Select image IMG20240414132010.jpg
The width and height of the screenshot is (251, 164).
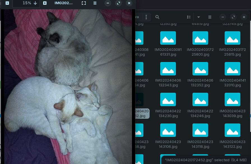click(x=233, y=75)
